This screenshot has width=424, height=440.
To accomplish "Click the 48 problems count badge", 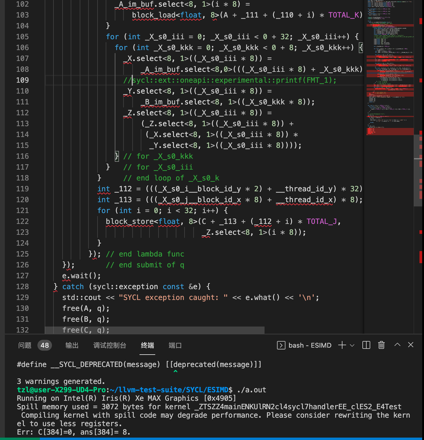I will [45, 345].
